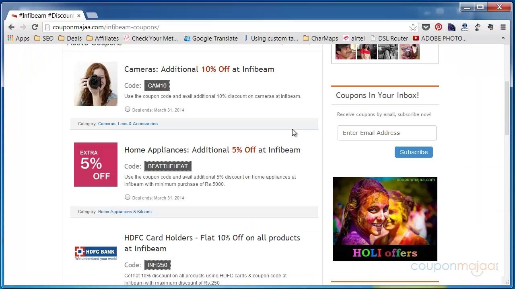
Task: Open the Home Appliances & Kitchen category
Action: click(125, 212)
